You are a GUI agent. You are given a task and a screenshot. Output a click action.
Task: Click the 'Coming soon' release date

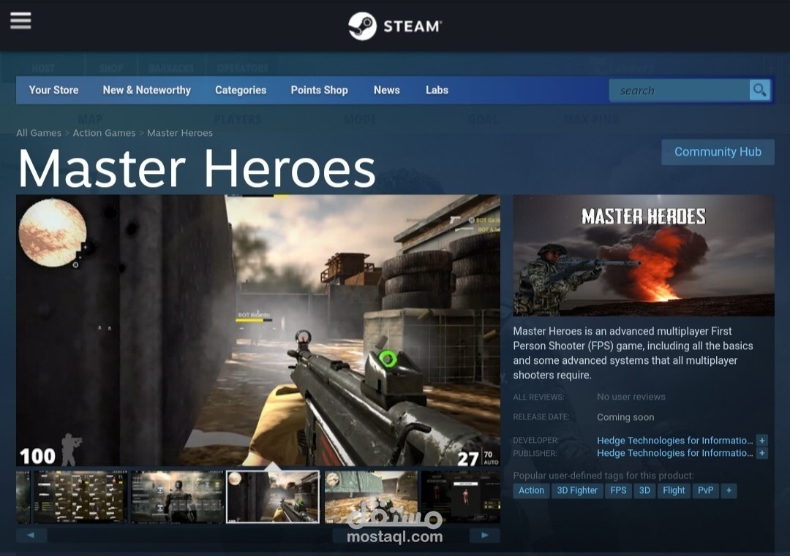pyautogui.click(x=625, y=417)
